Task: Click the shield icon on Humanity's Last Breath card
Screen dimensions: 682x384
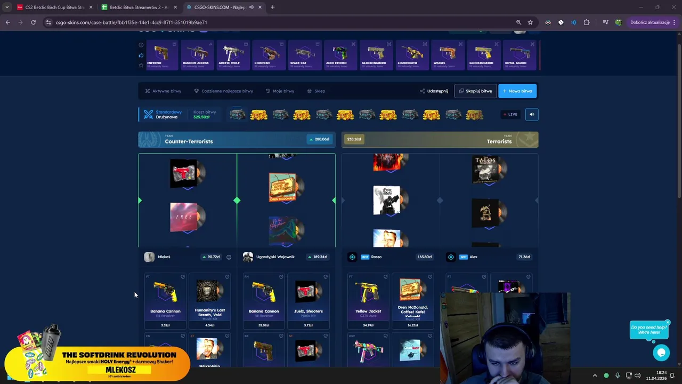Action: coord(227,277)
